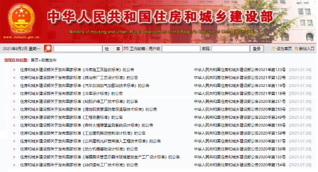Focus the 用户名 username input field
Image resolution: width=318 pixels, height=172 pixels.
181,49
